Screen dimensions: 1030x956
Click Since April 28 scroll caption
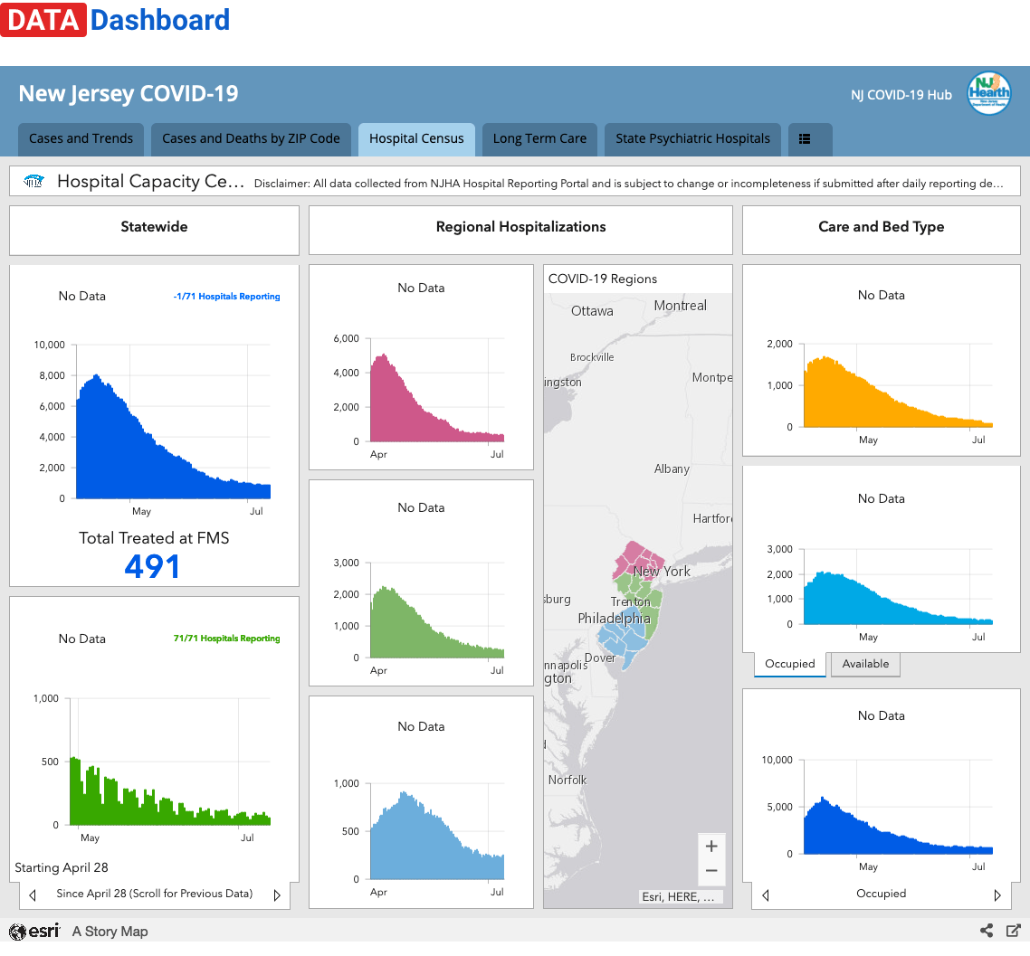tap(155, 894)
